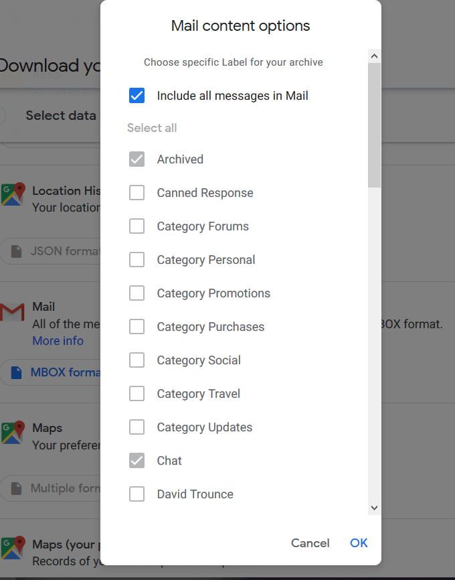Check the Category Personal checkbox
The width and height of the screenshot is (455, 580).
point(136,260)
